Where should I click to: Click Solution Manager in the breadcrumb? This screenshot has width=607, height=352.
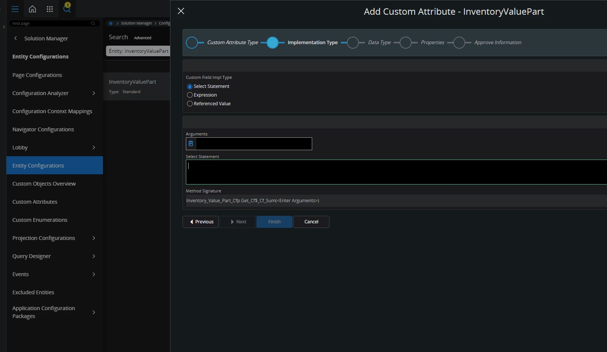136,23
